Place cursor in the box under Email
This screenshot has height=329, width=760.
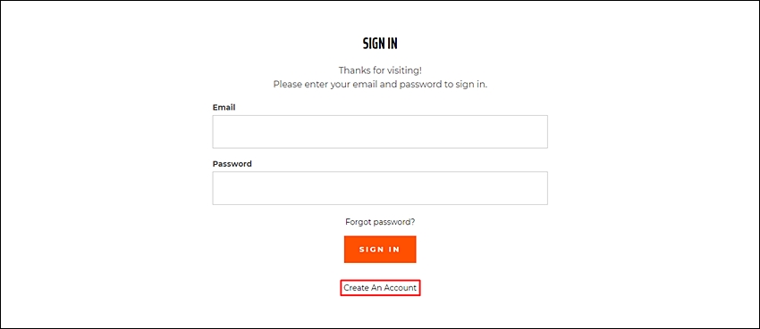(380, 131)
